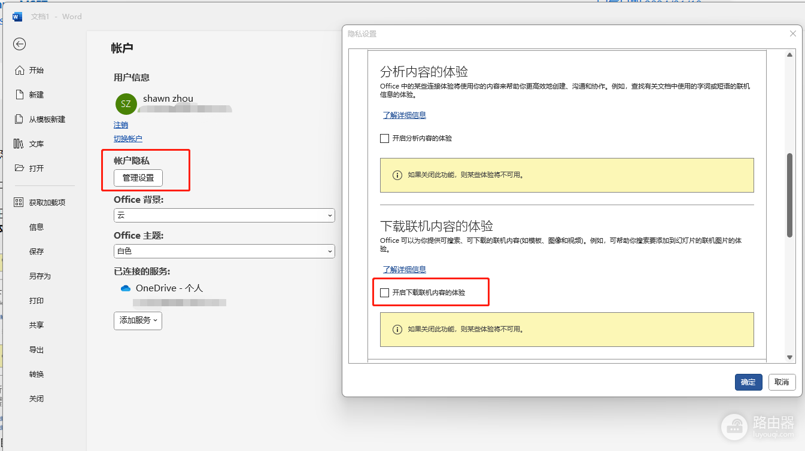The width and height of the screenshot is (805, 451).
Task: Click the SZ user avatar
Action: click(126, 103)
